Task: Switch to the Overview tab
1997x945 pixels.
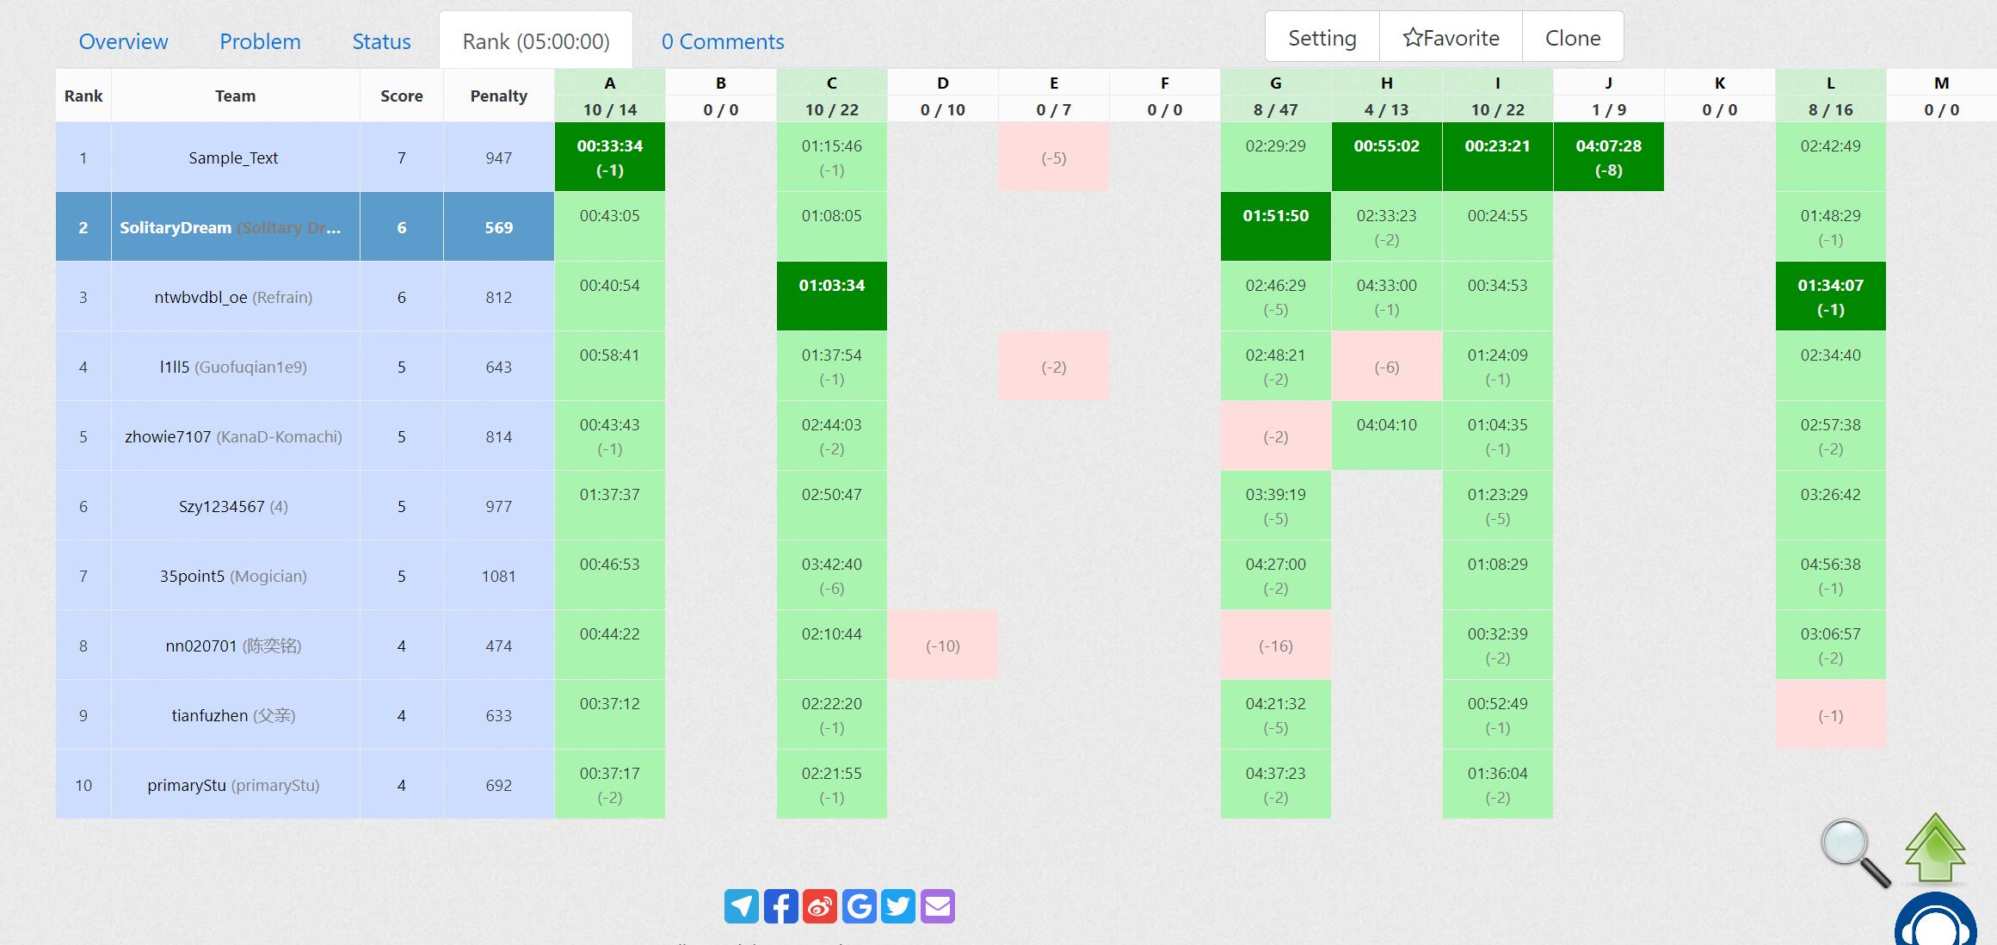Action: point(123,41)
